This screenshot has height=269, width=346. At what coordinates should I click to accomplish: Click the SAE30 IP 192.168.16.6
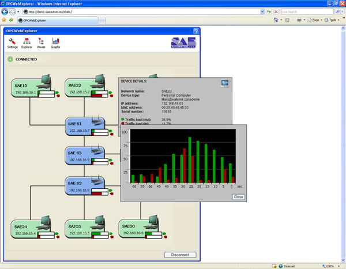(x=133, y=233)
